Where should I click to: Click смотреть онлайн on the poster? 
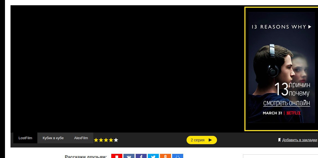coord(286,103)
